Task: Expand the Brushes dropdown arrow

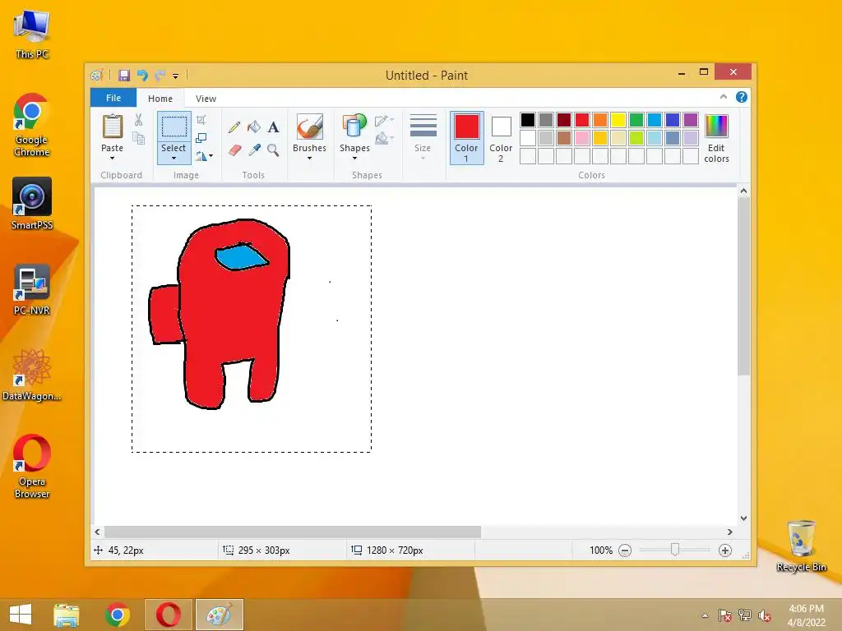Action: tap(310, 159)
